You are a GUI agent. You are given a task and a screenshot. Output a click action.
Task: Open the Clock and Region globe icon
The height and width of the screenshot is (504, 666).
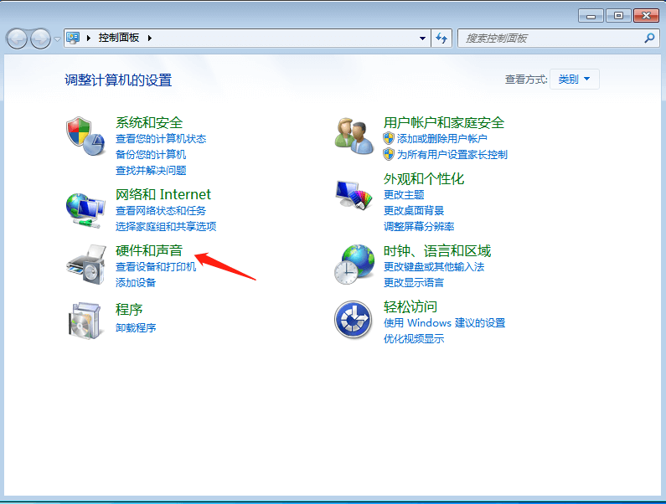[354, 264]
